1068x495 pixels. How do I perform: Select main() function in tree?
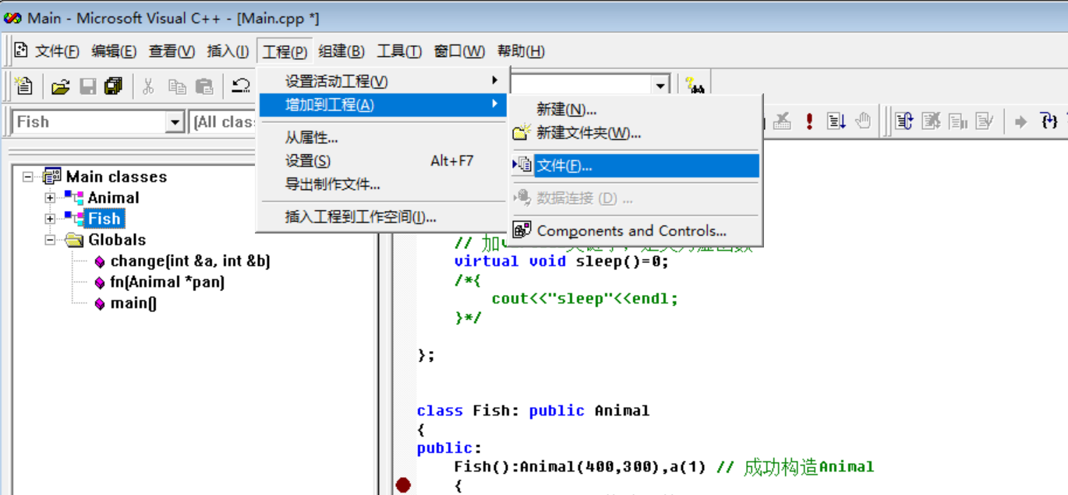coord(133,304)
